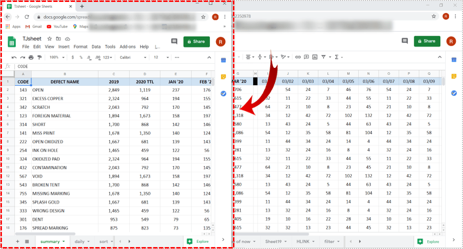The width and height of the screenshot is (463, 249).
Task: Add a new sheet with plus icon
Action: click(18, 241)
